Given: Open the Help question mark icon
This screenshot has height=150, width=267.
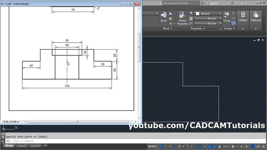Looking at the screenshot, I should (242, 3).
